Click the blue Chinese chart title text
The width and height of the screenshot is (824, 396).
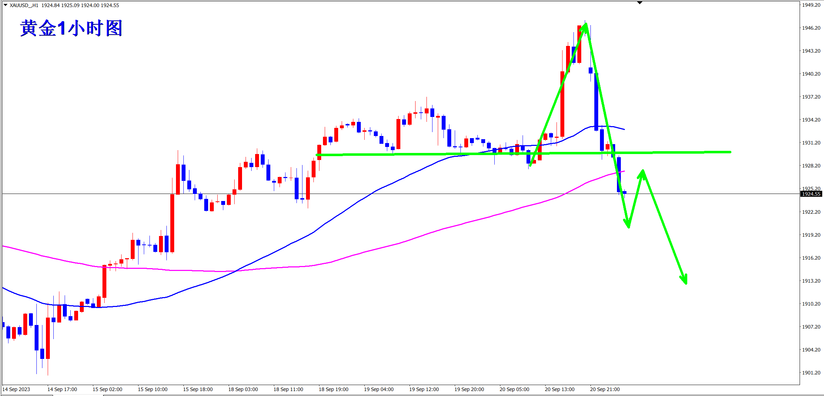tap(71, 28)
